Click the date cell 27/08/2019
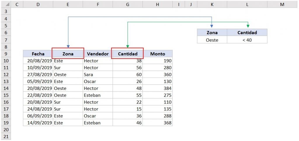This screenshot has height=141, width=299. click(39, 74)
